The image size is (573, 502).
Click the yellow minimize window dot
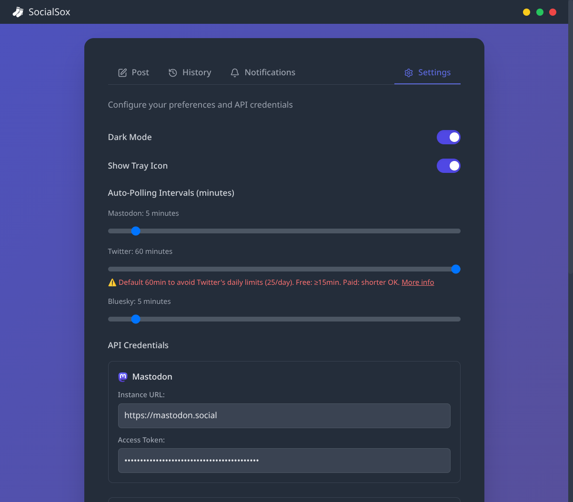(x=526, y=12)
